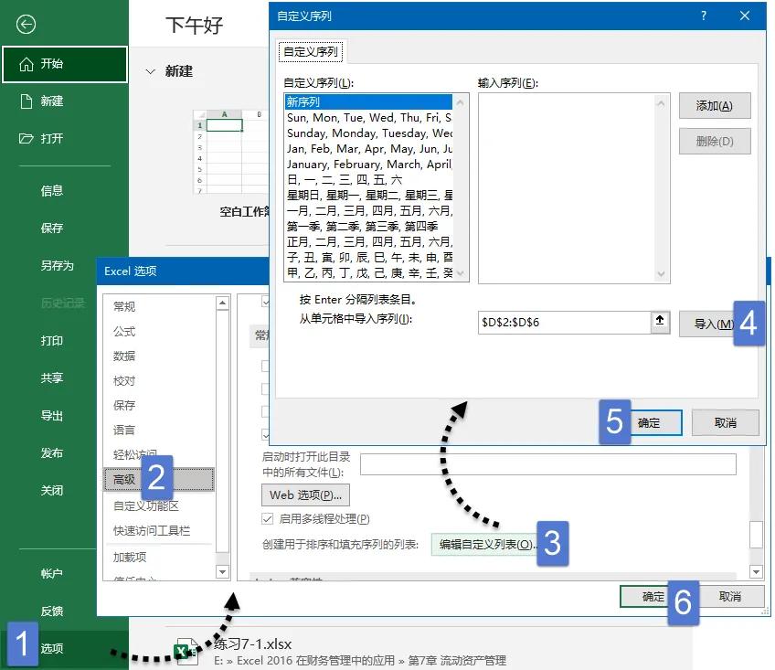The image size is (775, 670).
Task: Click the startup directory path field
Action: tap(548, 464)
